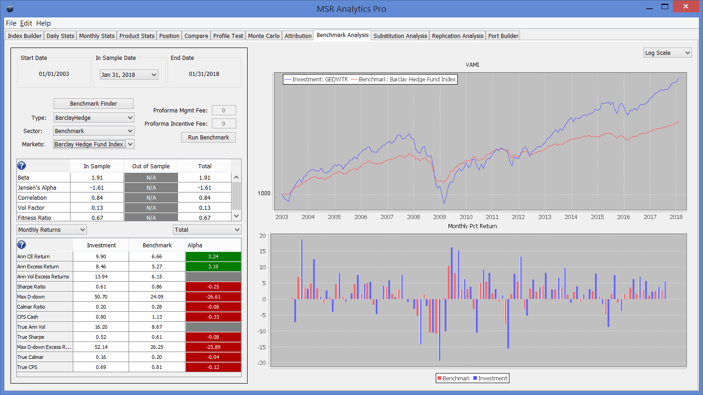Click the Run Benchmark button
703x395 pixels.
pos(208,137)
